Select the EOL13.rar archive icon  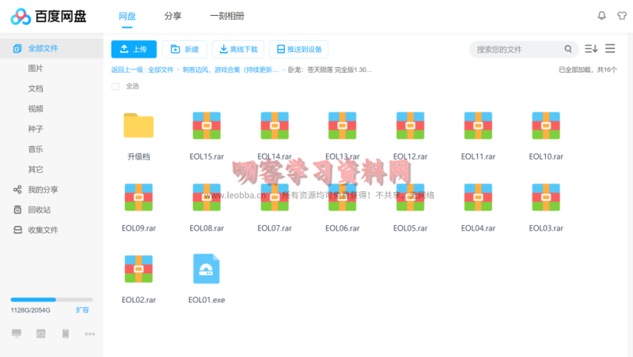pyautogui.click(x=343, y=126)
